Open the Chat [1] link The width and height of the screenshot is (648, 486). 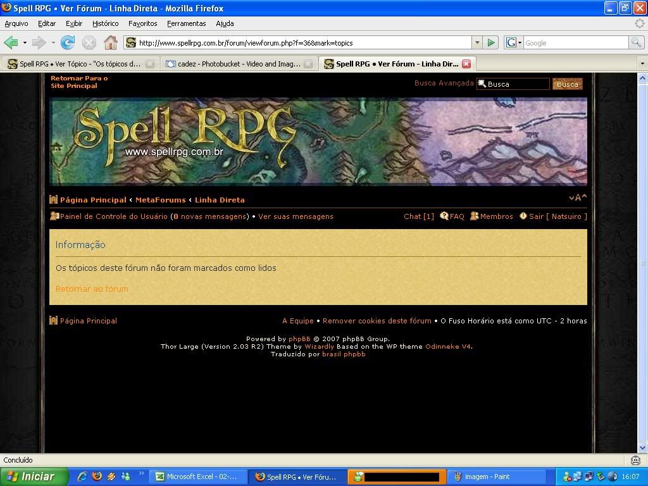tap(419, 216)
